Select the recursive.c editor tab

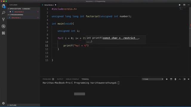point(49,5)
